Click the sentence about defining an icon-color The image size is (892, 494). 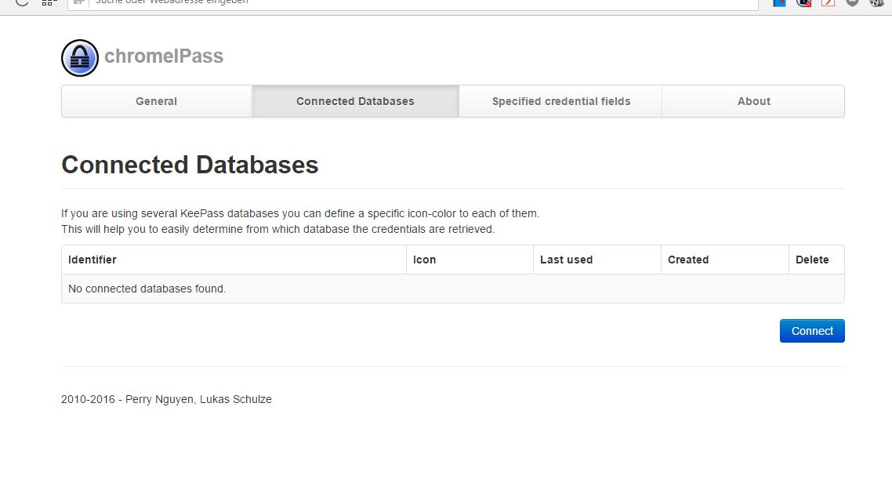[x=300, y=213]
